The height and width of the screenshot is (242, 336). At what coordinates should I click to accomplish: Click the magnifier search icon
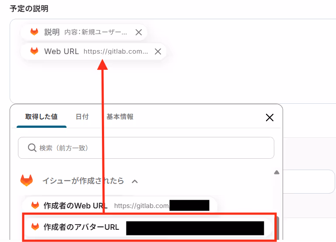click(x=32, y=148)
